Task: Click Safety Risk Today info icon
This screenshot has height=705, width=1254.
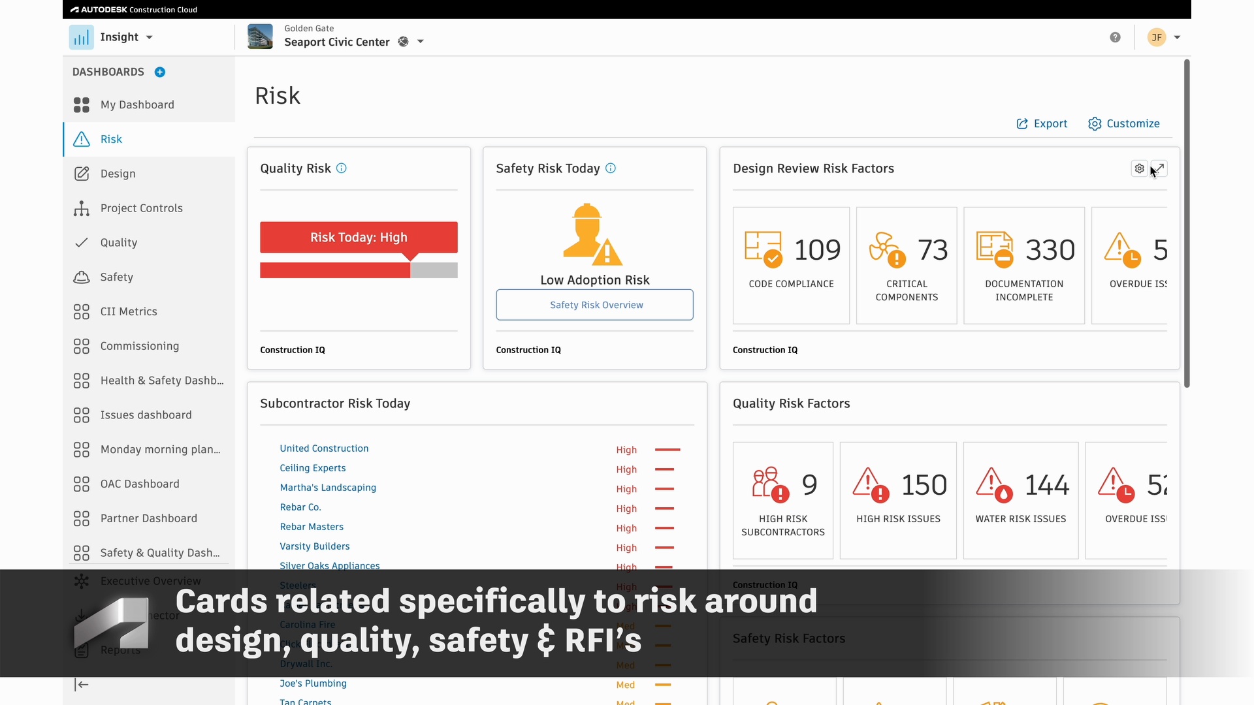Action: coord(611,168)
